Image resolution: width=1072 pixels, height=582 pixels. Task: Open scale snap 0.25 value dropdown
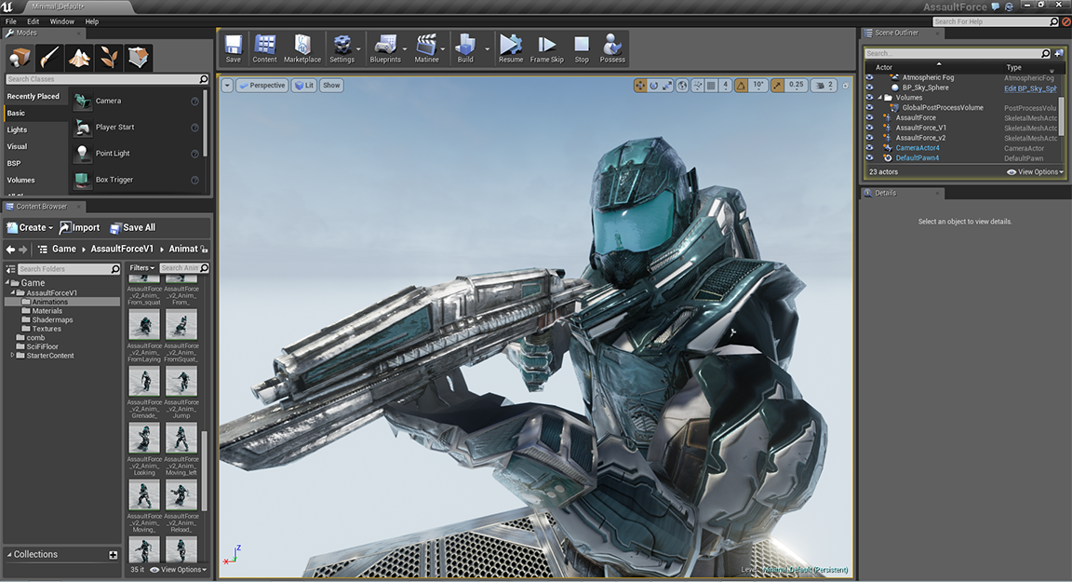[796, 86]
